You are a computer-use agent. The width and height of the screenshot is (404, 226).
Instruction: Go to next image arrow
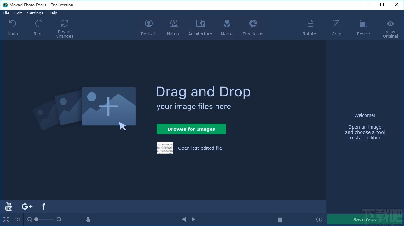(193, 219)
